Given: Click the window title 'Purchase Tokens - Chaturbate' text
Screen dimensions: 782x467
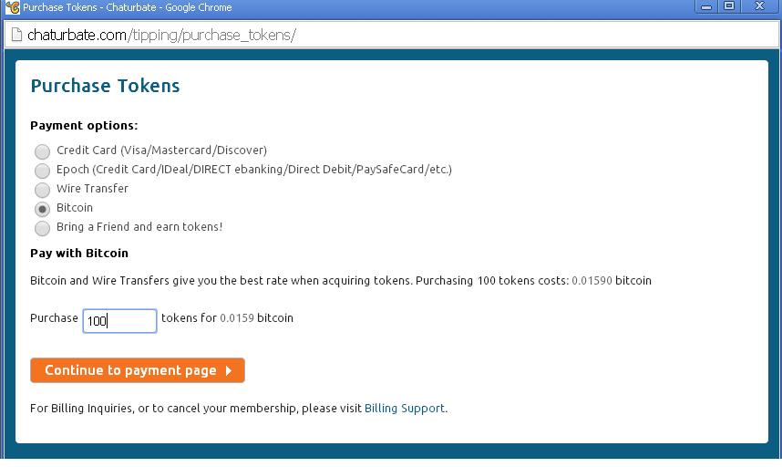Looking at the screenshot, I should tap(128, 7).
